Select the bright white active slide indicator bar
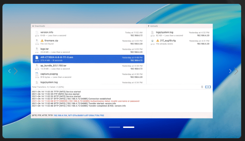Screen dimensions: 245x141 129,127
